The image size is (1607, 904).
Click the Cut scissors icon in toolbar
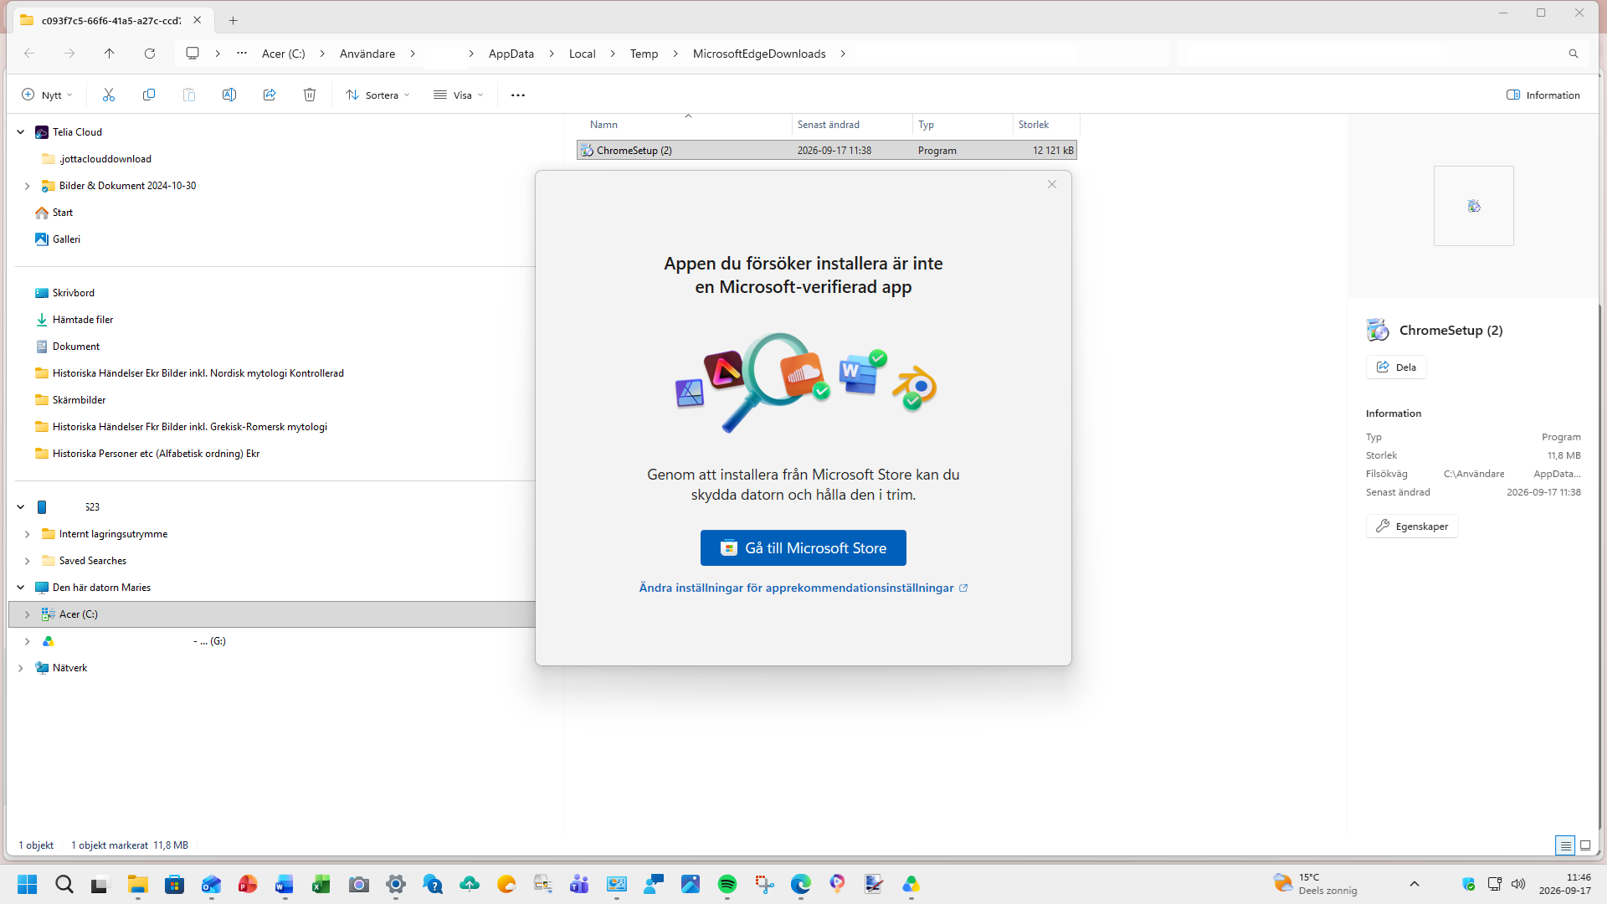pyautogui.click(x=109, y=95)
